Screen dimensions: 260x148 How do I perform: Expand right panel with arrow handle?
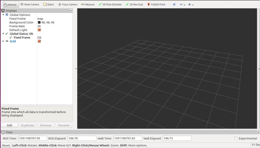point(259,69)
